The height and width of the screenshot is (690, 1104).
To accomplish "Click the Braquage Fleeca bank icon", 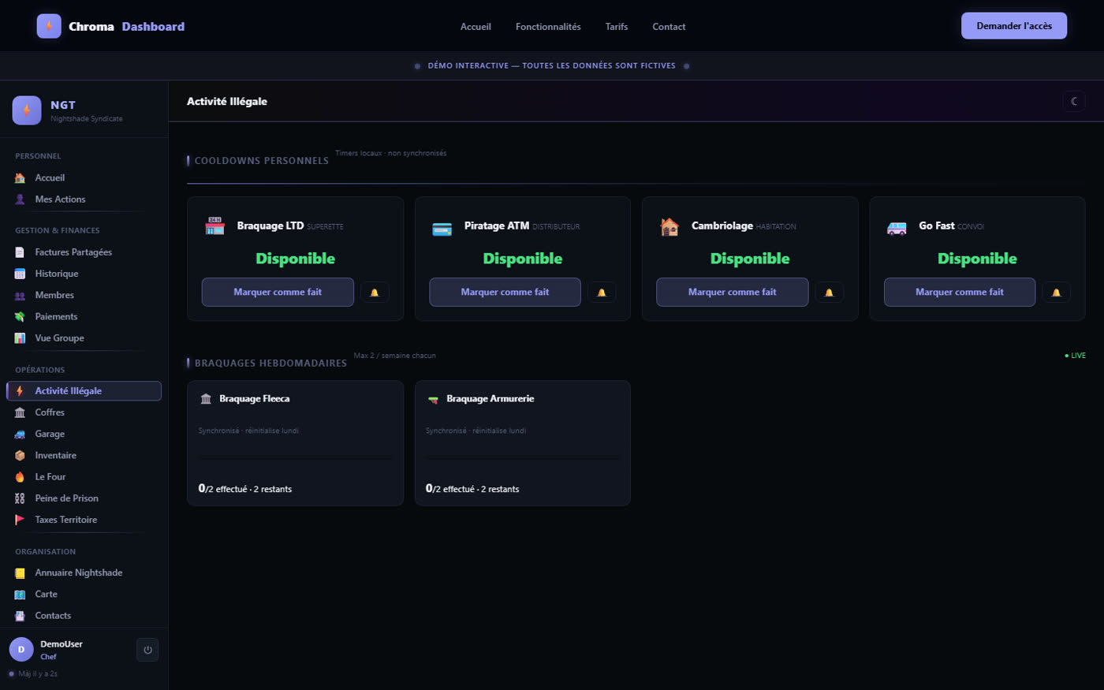I will coord(206,399).
